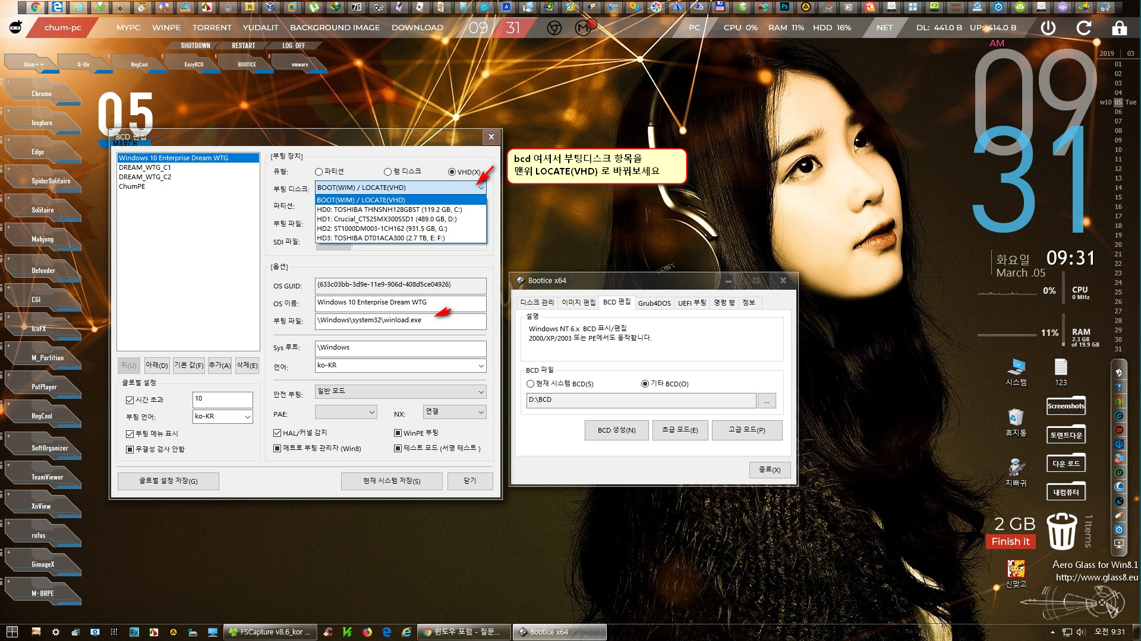The width and height of the screenshot is (1141, 641).
Task: Launch rufus from the sidebar
Action: point(38,535)
